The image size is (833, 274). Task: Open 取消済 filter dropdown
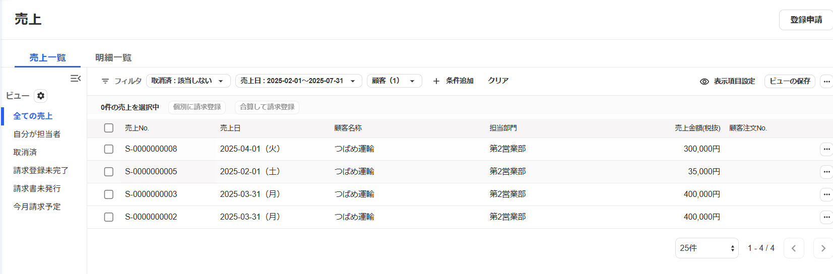click(188, 81)
